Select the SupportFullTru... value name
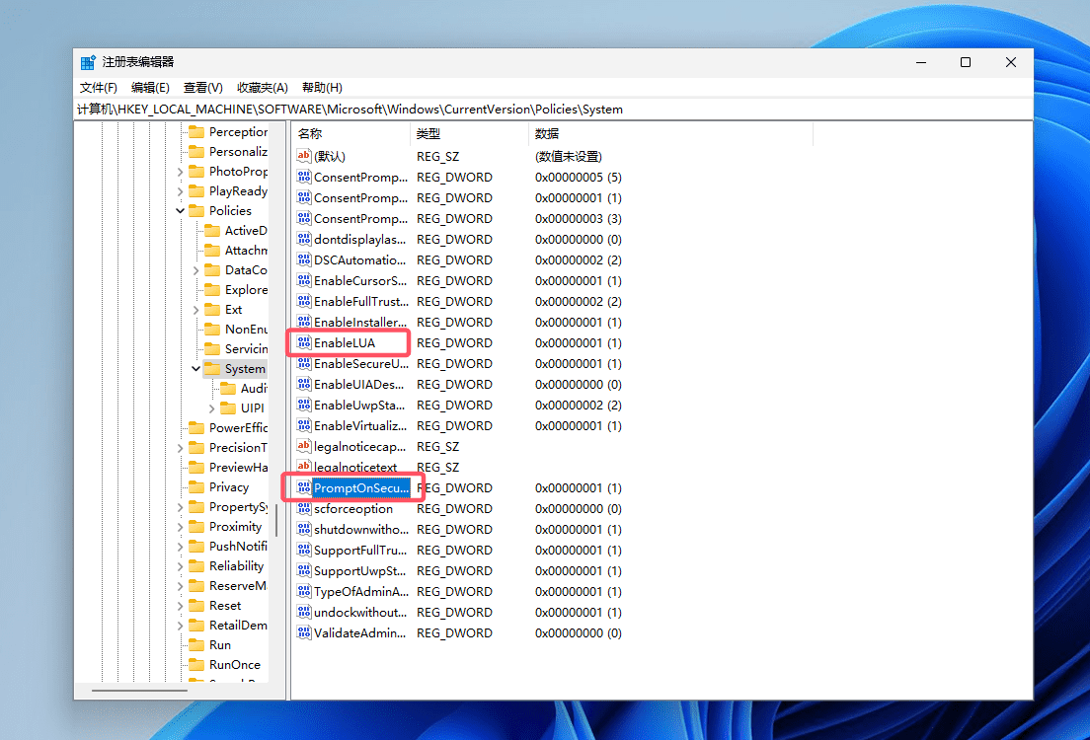This screenshot has height=740, width=1090. coord(360,551)
